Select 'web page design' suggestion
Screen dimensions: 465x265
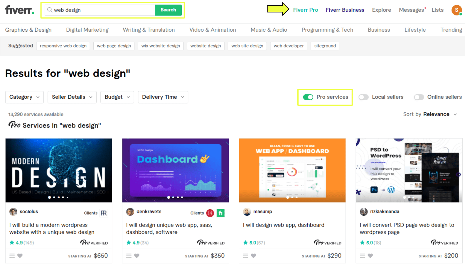(x=114, y=46)
